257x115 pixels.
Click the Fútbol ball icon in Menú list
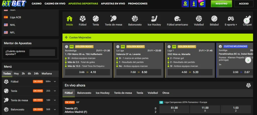click(x=6, y=82)
